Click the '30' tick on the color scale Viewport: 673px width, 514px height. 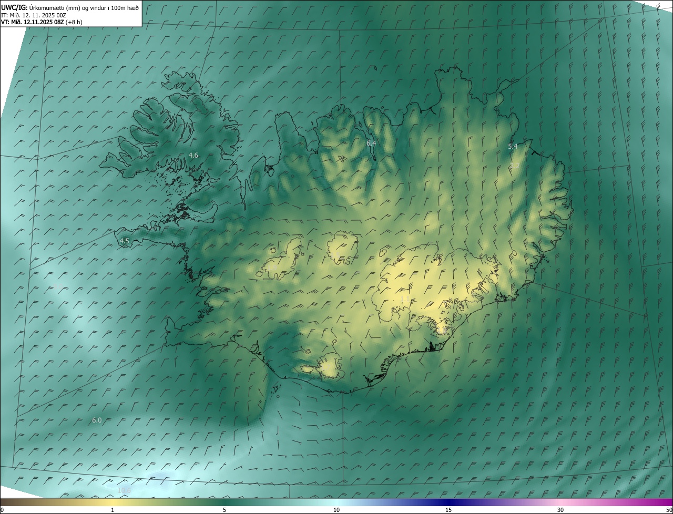point(560,510)
